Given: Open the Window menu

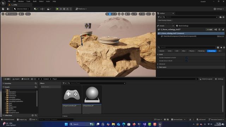Looking at the screenshot, I should (x=21, y=1).
